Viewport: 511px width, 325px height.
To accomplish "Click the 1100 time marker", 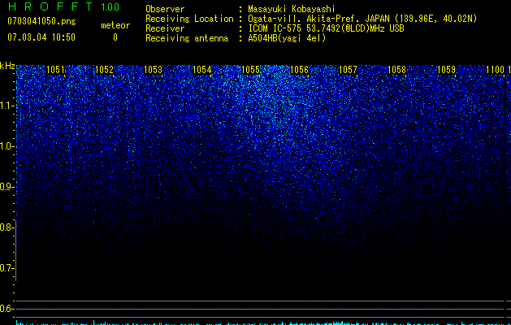I will pos(495,70).
